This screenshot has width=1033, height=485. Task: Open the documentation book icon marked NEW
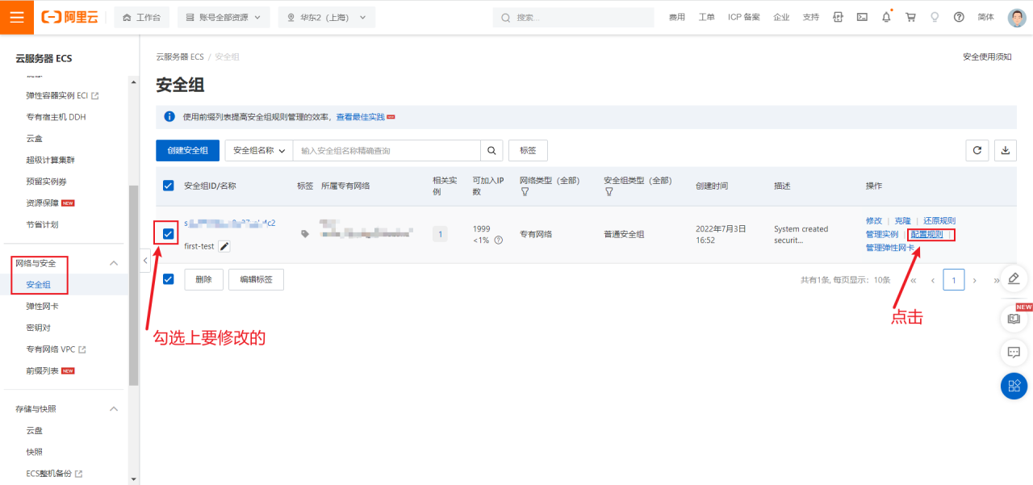(x=1014, y=319)
